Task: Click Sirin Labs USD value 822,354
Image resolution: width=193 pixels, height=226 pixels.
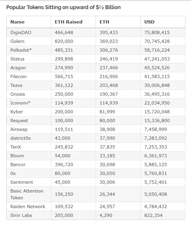Action: pos(153,215)
